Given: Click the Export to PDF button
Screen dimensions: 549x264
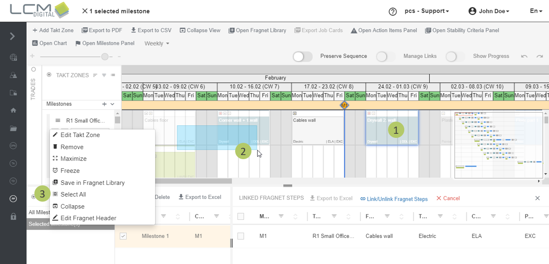Looking at the screenshot, I should coord(102,30).
